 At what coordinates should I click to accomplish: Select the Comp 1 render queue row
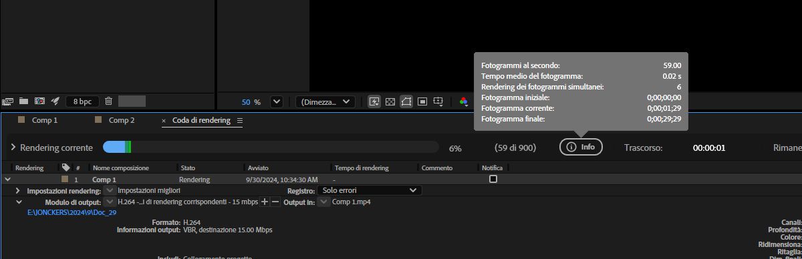click(x=401, y=180)
